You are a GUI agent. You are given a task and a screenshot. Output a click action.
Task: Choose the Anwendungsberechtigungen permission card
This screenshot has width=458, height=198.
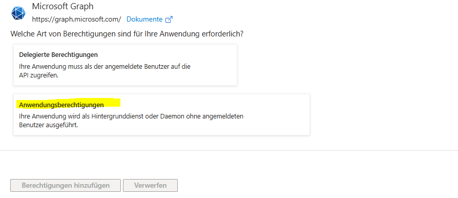point(161,115)
